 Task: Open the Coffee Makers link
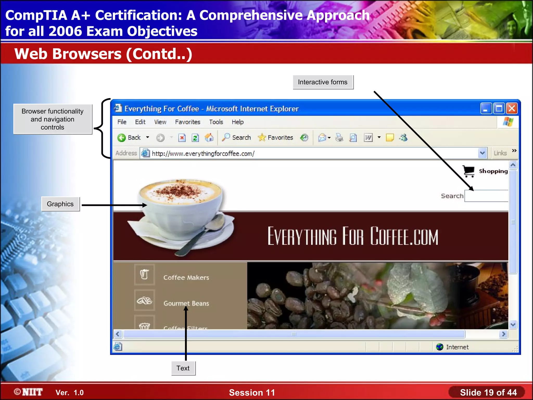[186, 278]
